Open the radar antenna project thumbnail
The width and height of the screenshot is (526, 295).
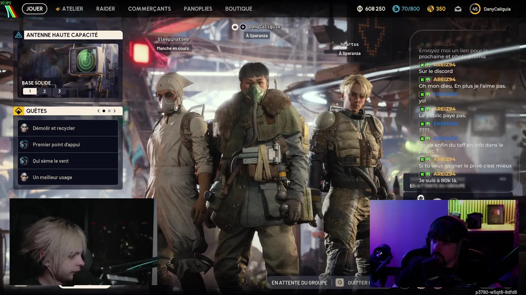(x=68, y=70)
